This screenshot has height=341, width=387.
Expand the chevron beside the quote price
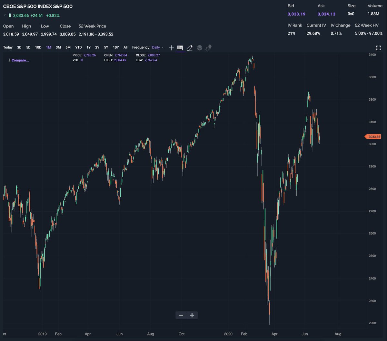click(x=5, y=15)
